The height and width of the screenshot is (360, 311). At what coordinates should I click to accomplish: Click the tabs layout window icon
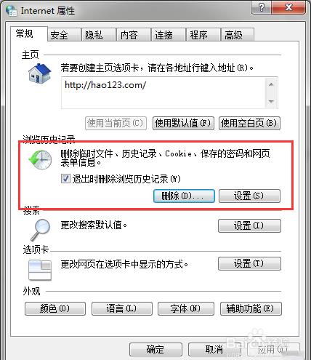click(x=40, y=270)
